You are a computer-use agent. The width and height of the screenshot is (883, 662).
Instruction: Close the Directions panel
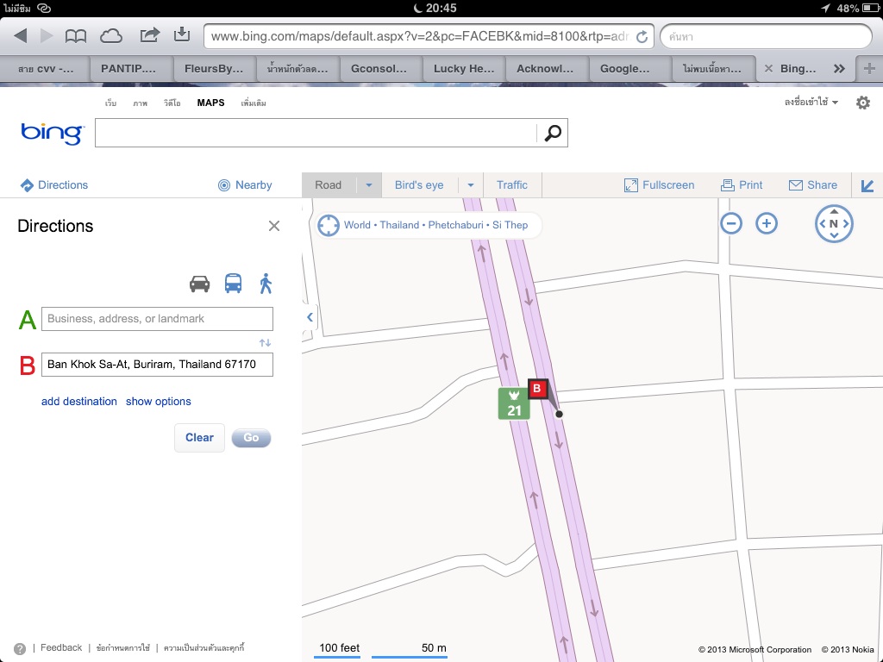[x=274, y=226]
